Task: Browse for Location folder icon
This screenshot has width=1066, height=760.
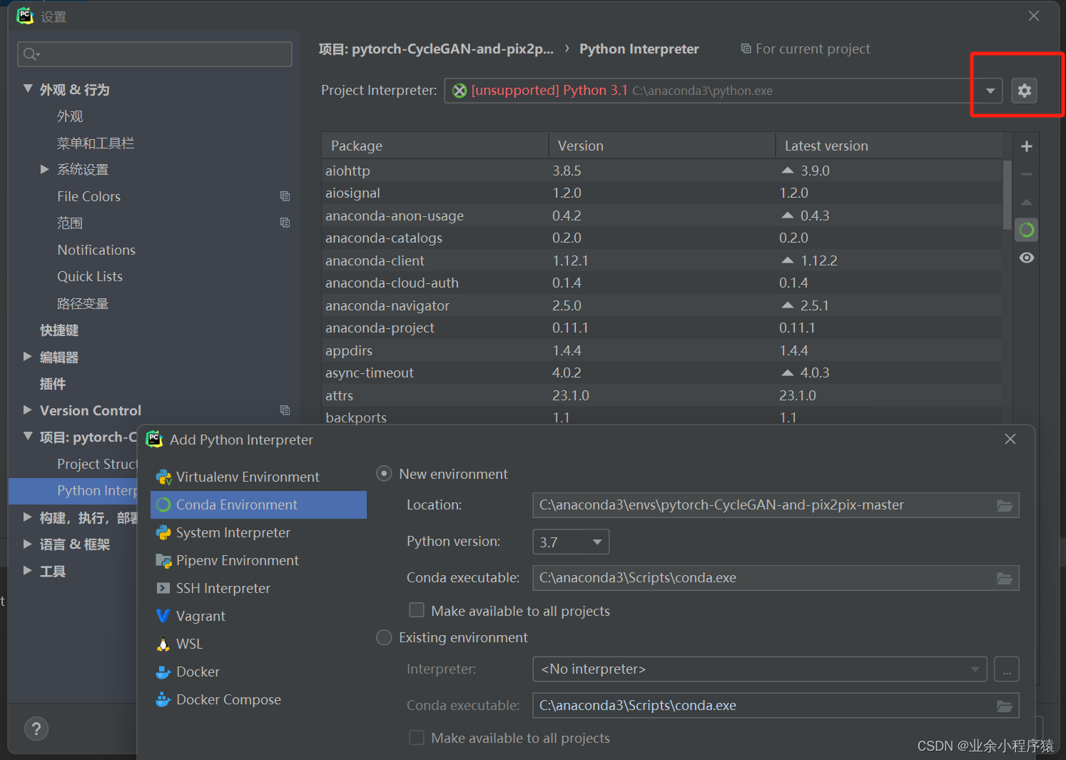Action: coord(1005,505)
